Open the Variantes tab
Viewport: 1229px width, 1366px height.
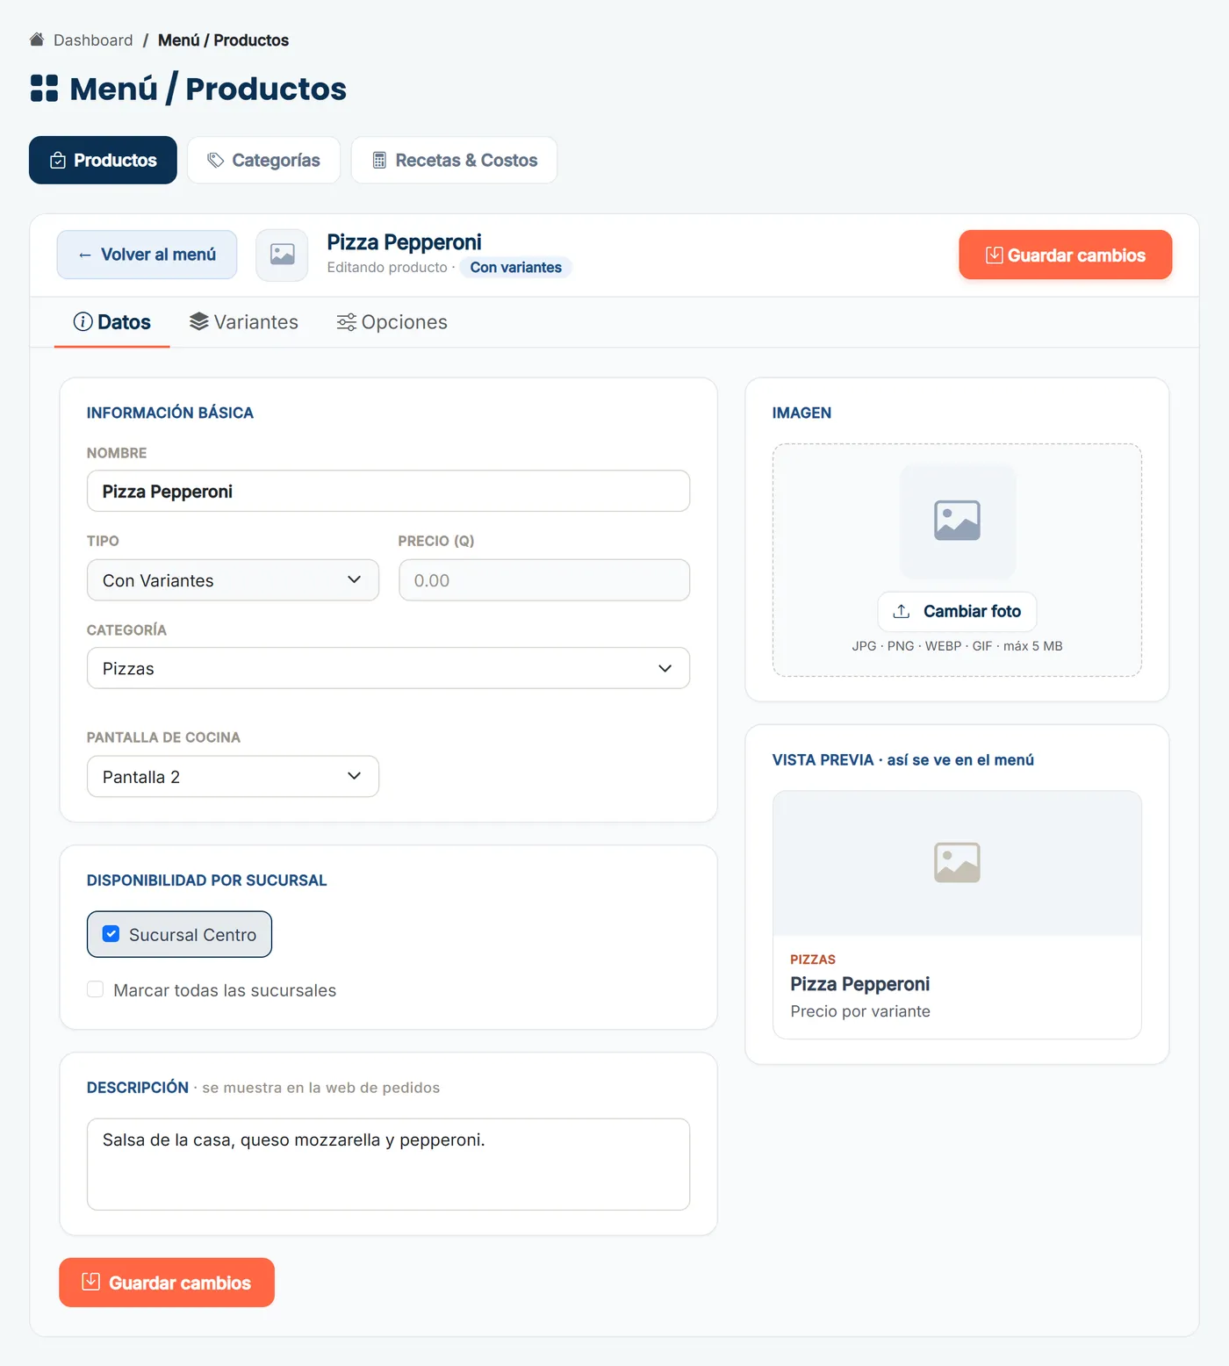click(244, 322)
